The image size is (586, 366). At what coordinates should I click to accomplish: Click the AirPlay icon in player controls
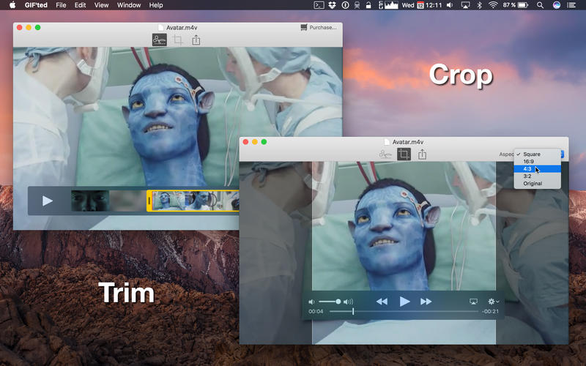point(473,302)
